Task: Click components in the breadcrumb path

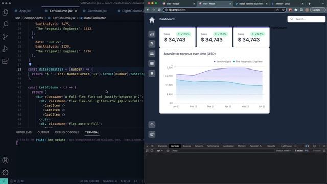Action: pos(34,18)
